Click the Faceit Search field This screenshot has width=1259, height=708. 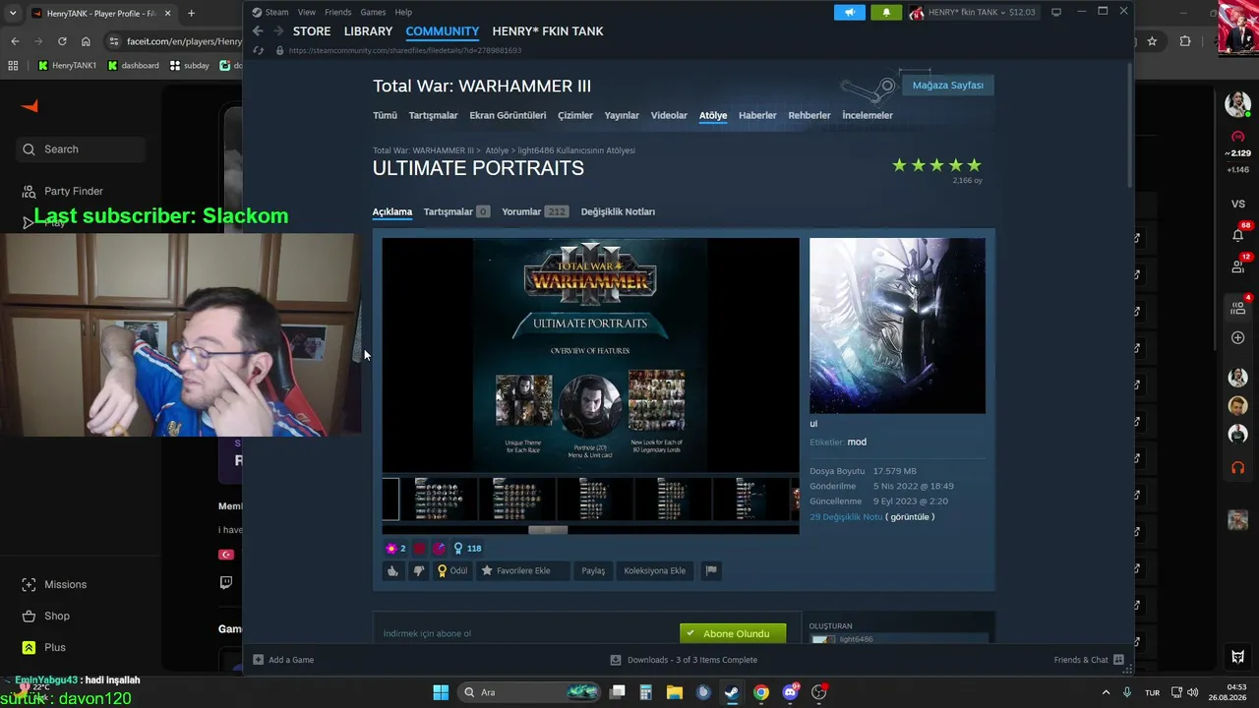tap(83, 149)
